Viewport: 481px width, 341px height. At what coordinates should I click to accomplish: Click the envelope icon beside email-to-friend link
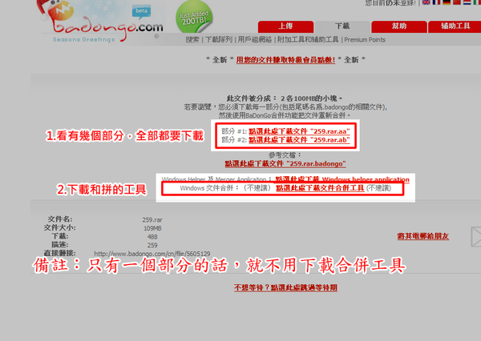pos(476,236)
